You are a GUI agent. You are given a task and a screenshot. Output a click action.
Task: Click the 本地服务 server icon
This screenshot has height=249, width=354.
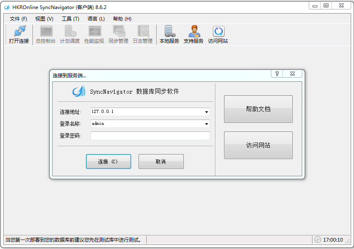pos(169,31)
